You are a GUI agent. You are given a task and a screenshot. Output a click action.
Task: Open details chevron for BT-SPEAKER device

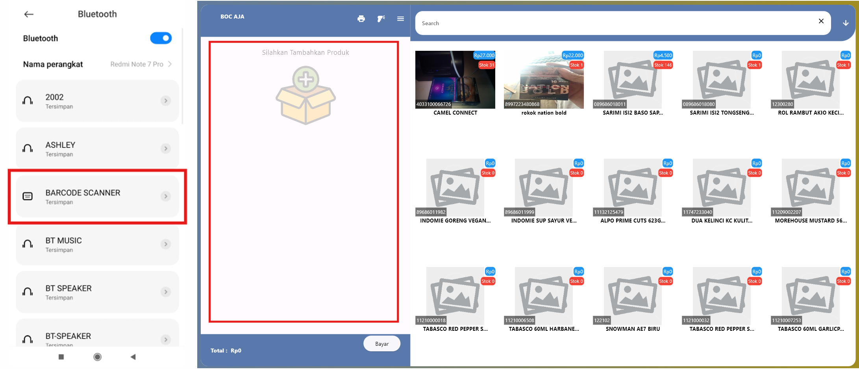[x=166, y=339]
